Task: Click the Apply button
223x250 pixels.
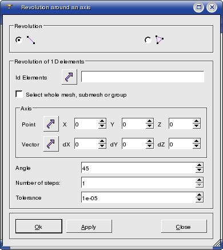Action: pyautogui.click(x=89, y=227)
